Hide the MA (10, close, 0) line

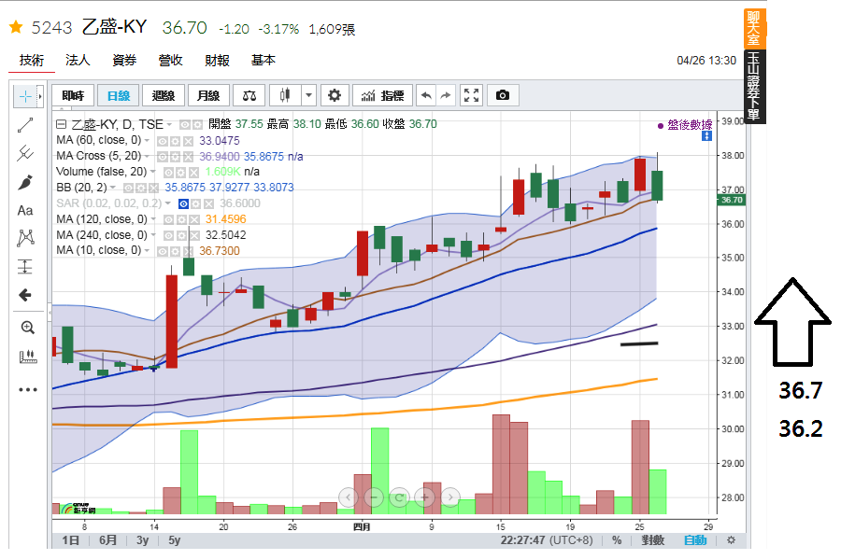(x=162, y=251)
